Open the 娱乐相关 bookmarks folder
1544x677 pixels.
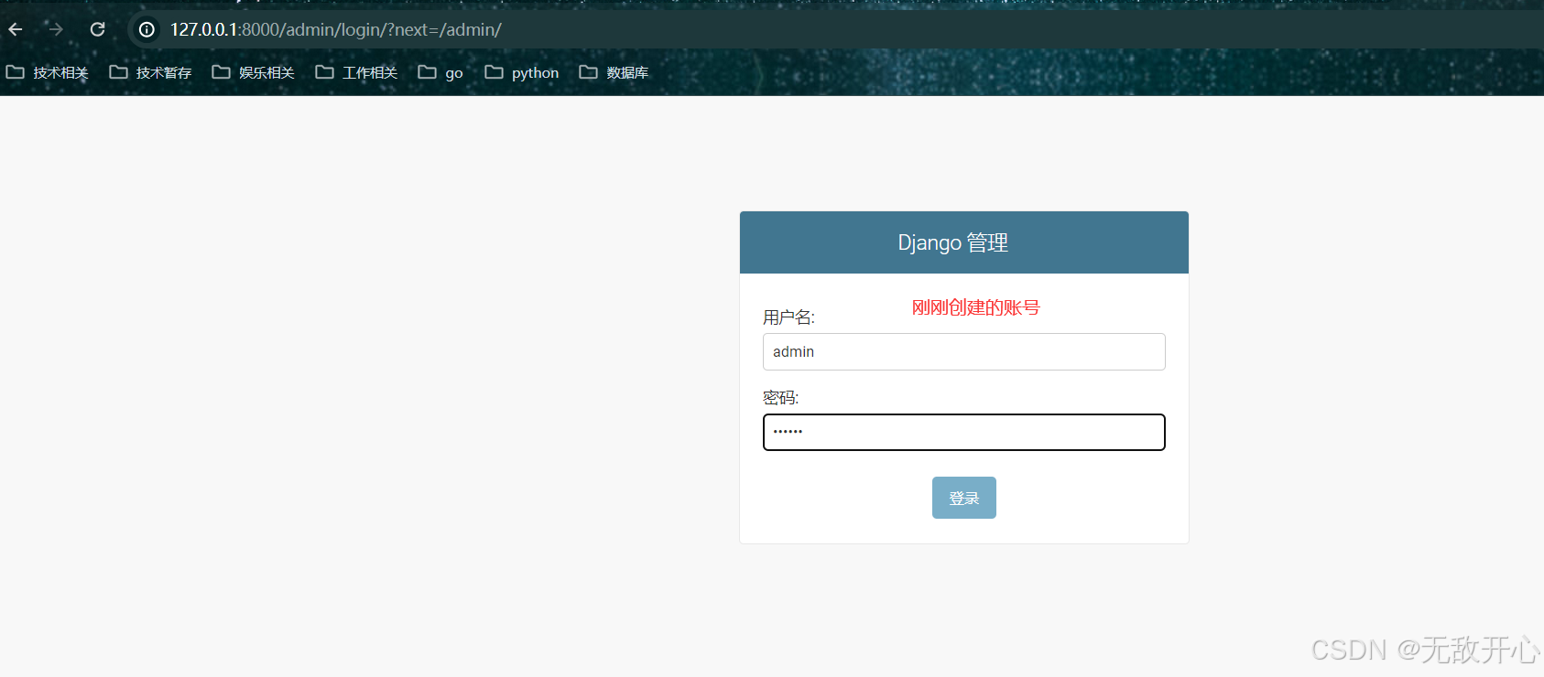click(x=253, y=72)
